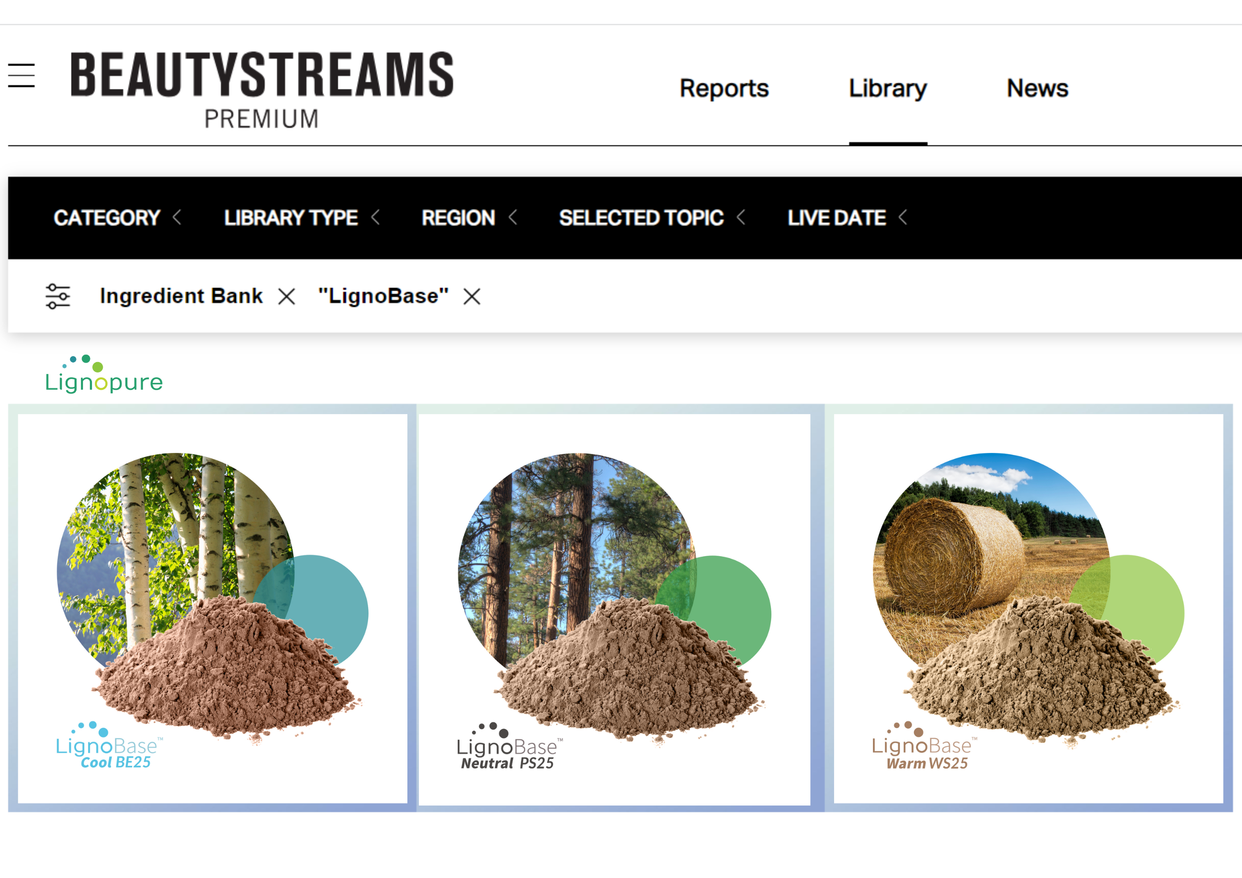The image size is (1242, 878).
Task: Remove the Ingredient Bank filter
Action: click(x=287, y=296)
